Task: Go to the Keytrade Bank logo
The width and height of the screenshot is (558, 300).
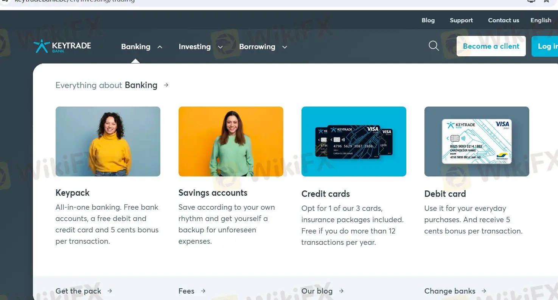Action: [62, 46]
